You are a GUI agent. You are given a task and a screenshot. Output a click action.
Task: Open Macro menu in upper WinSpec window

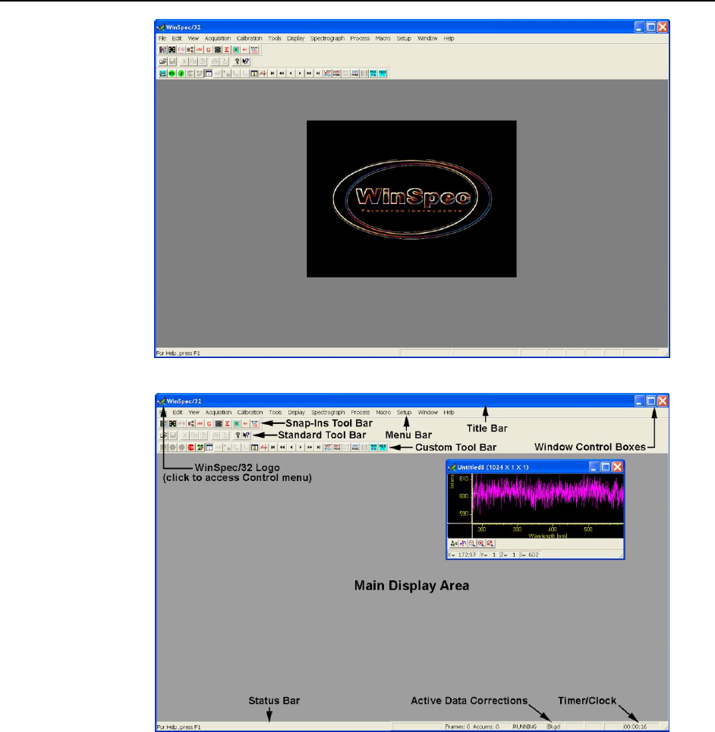click(383, 38)
